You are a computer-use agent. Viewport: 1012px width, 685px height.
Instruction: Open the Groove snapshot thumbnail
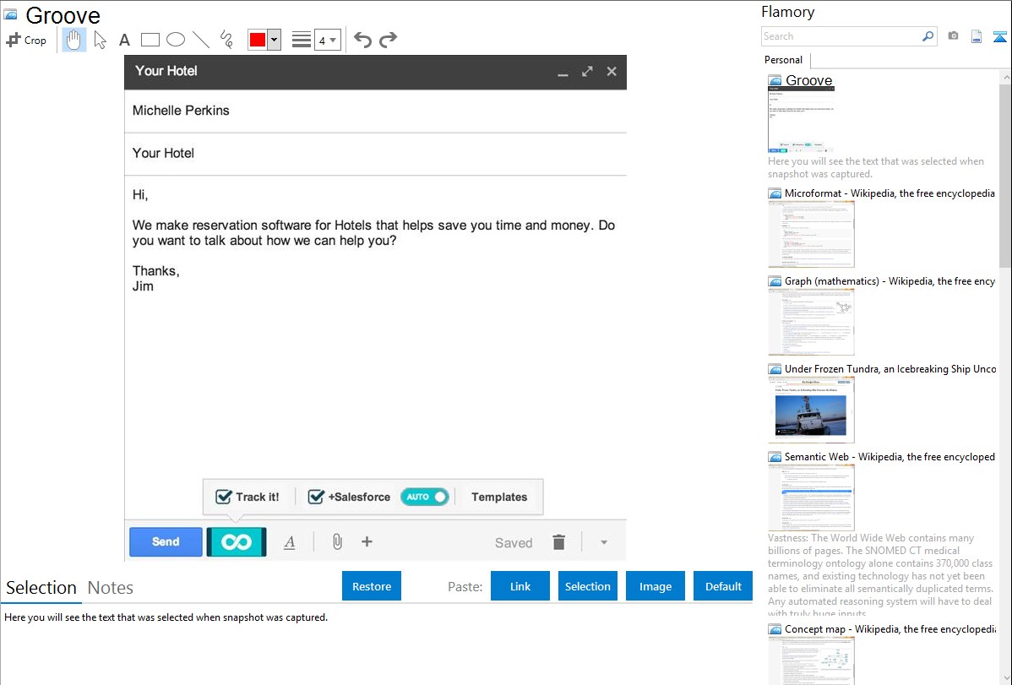click(x=801, y=120)
